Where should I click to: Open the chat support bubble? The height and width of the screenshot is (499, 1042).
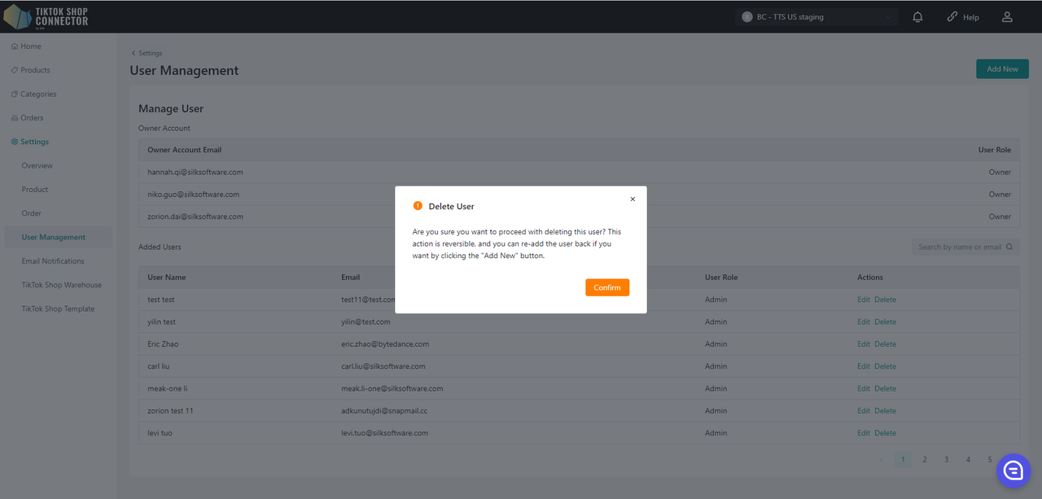[1014, 471]
